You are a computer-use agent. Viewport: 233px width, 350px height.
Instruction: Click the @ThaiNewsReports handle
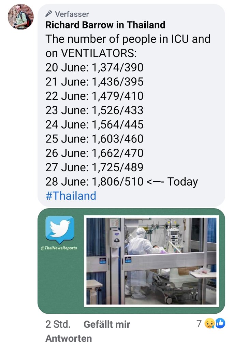(59, 248)
